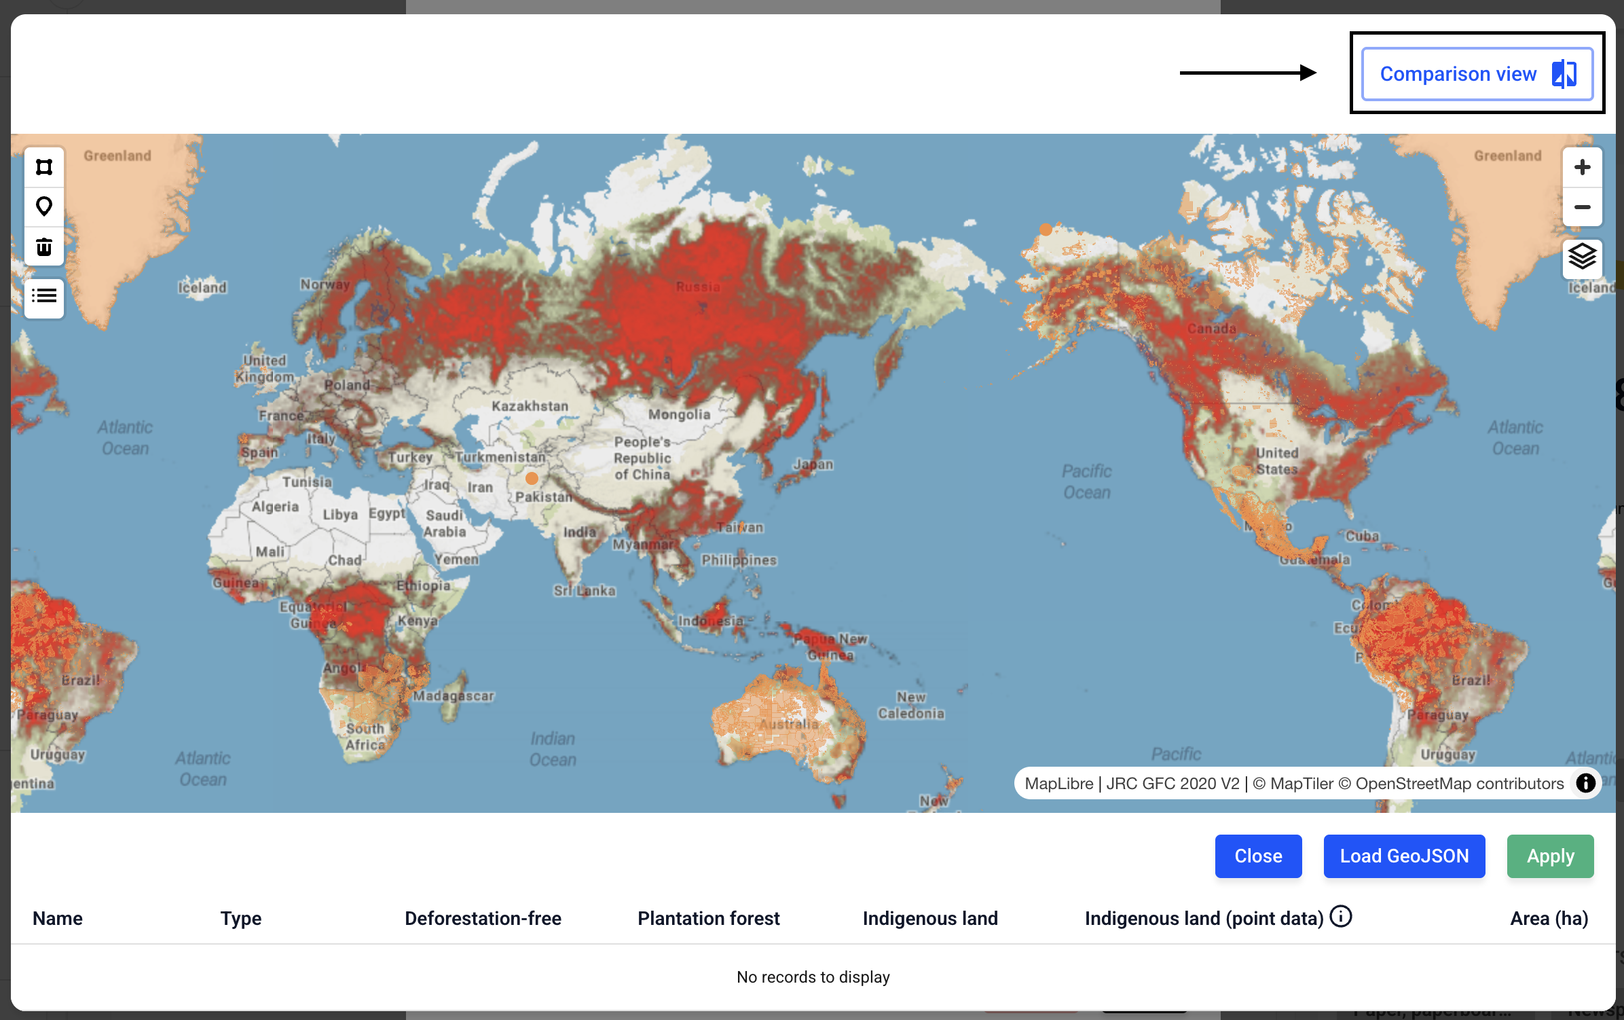Open the plot list panel icon
The height and width of the screenshot is (1020, 1624).
click(x=44, y=296)
